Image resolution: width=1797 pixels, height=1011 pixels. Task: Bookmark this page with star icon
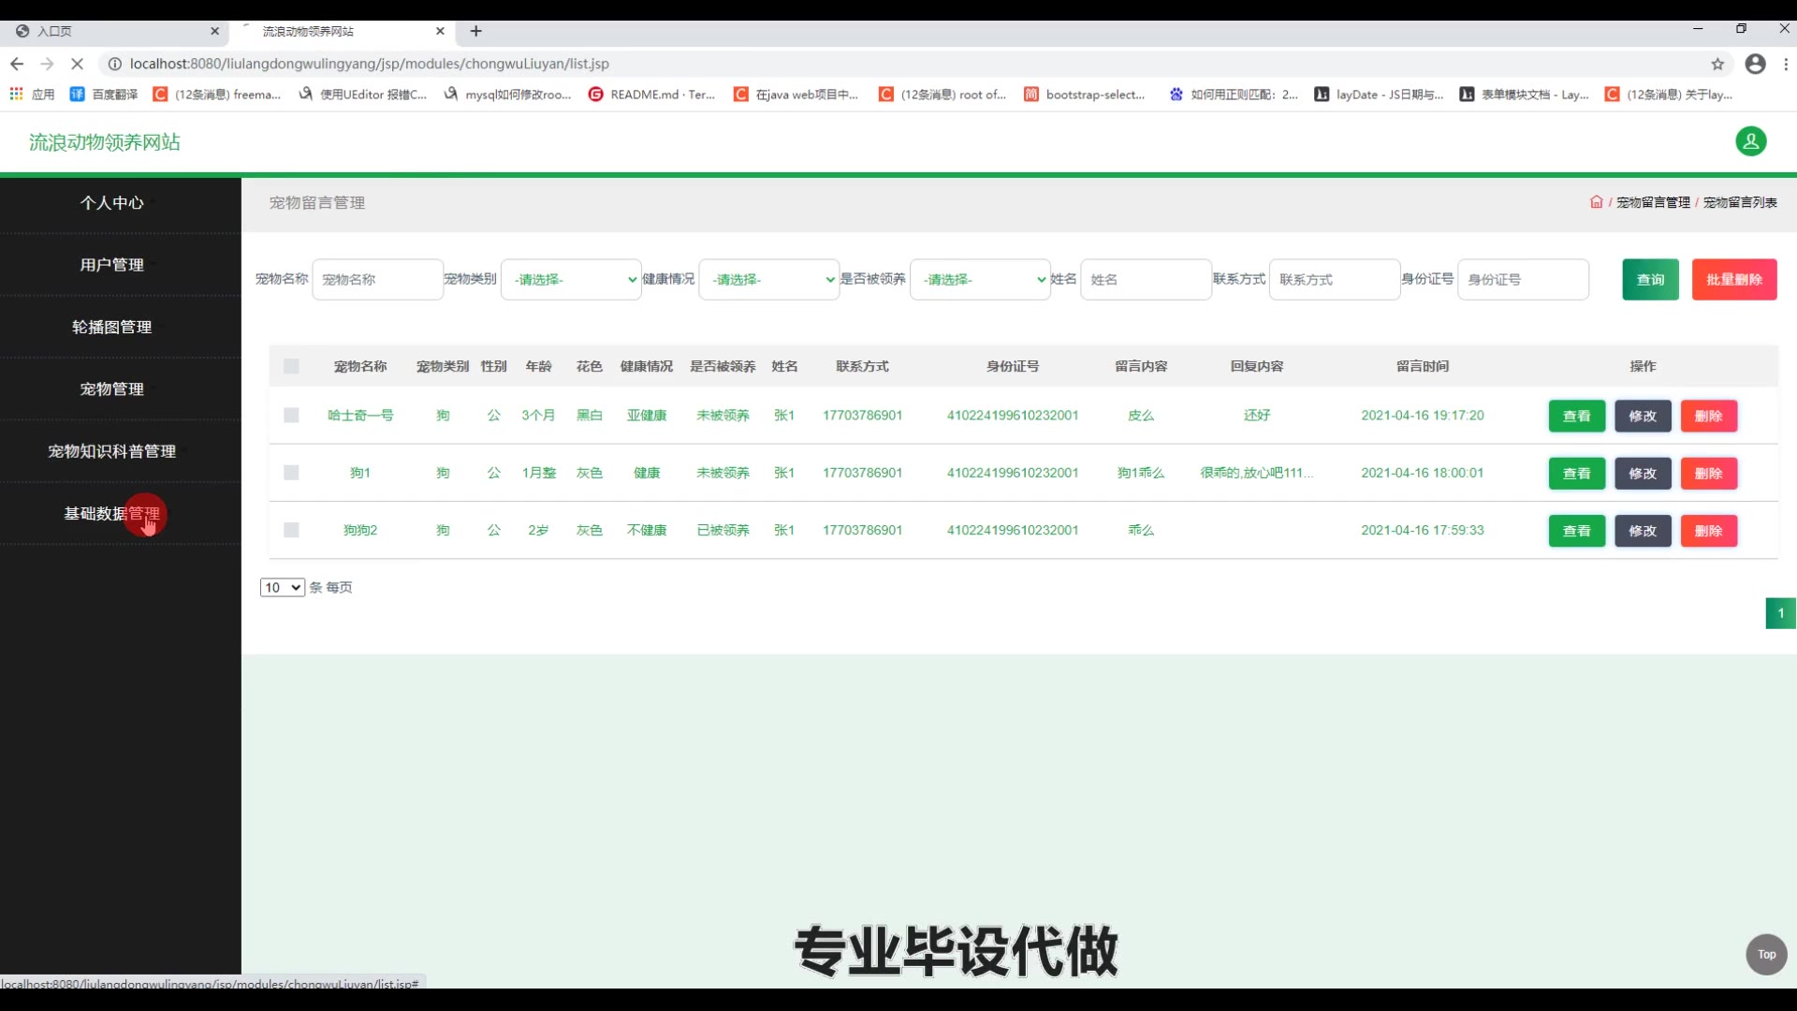tap(1717, 64)
